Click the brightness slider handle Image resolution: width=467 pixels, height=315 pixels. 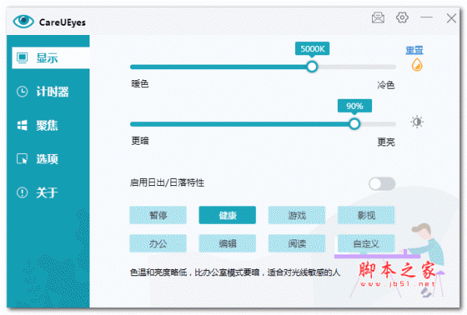click(354, 124)
